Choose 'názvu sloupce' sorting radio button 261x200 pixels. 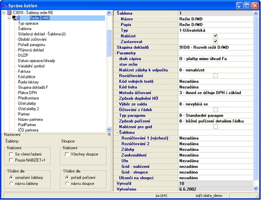click(x=68, y=184)
